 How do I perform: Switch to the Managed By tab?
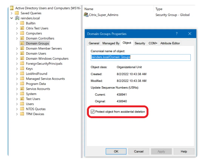111,43
